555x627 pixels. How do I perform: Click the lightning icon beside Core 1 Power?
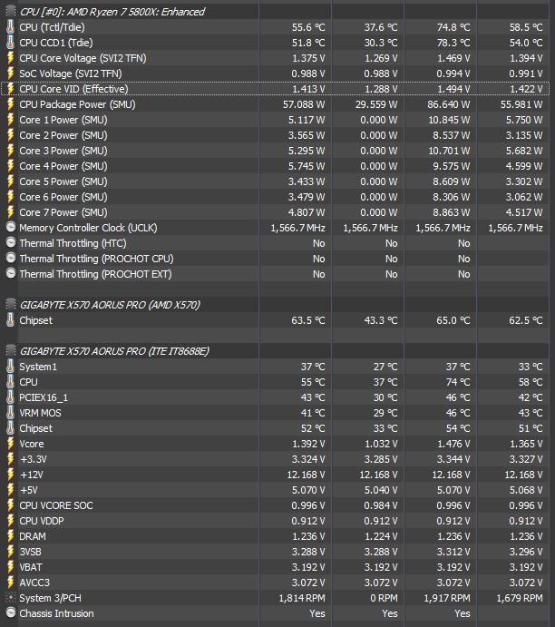pyautogui.click(x=10, y=120)
